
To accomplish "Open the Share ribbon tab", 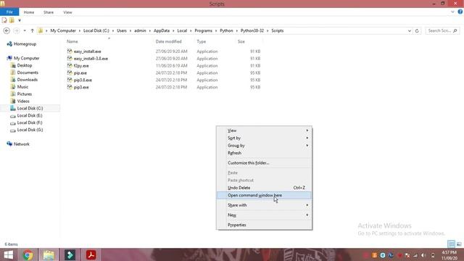I will coord(49,12).
